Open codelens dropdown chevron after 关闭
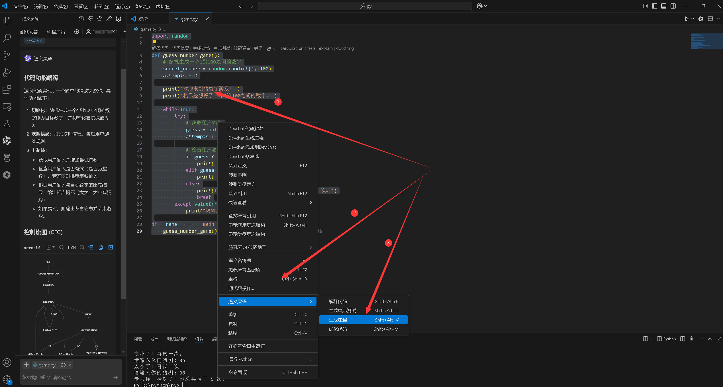Image resolution: width=723 pixels, height=387 pixels. [275, 49]
